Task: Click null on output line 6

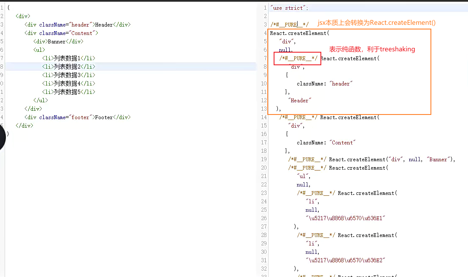Action: tap(285, 50)
